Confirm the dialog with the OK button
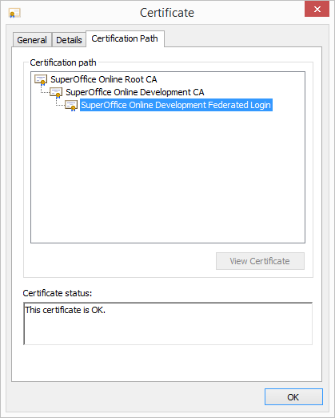This screenshot has width=335, height=418. point(293,397)
